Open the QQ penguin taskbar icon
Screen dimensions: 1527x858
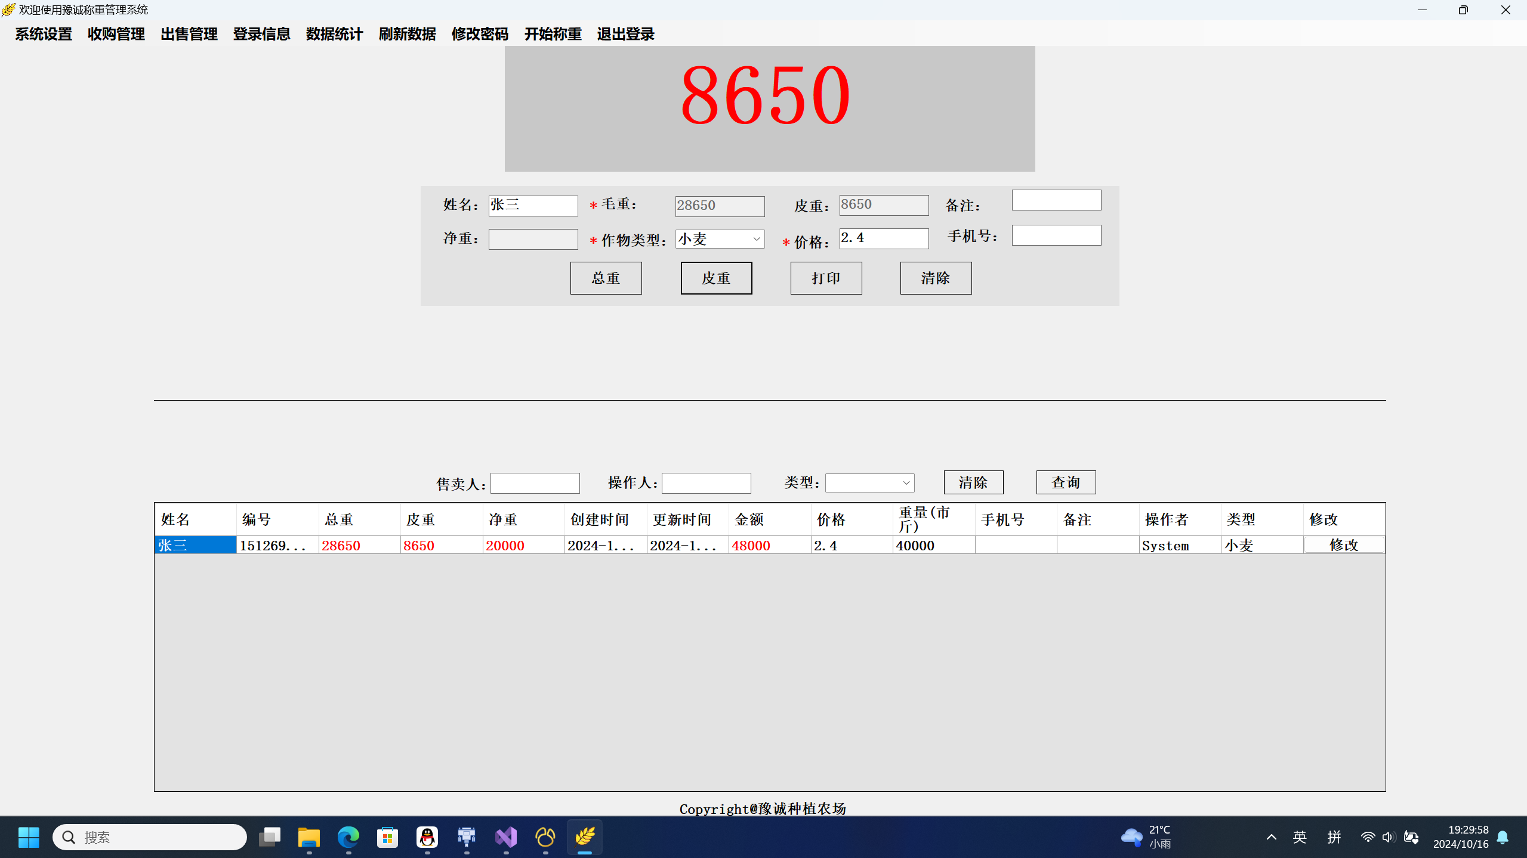pyautogui.click(x=427, y=837)
